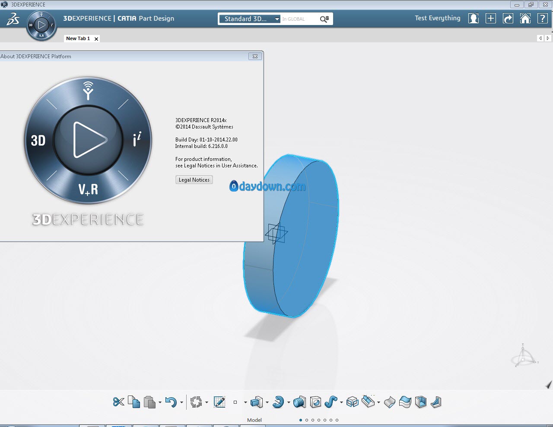This screenshot has height=427, width=553.
Task: Click the Legal Notices button
Action: [x=194, y=180]
